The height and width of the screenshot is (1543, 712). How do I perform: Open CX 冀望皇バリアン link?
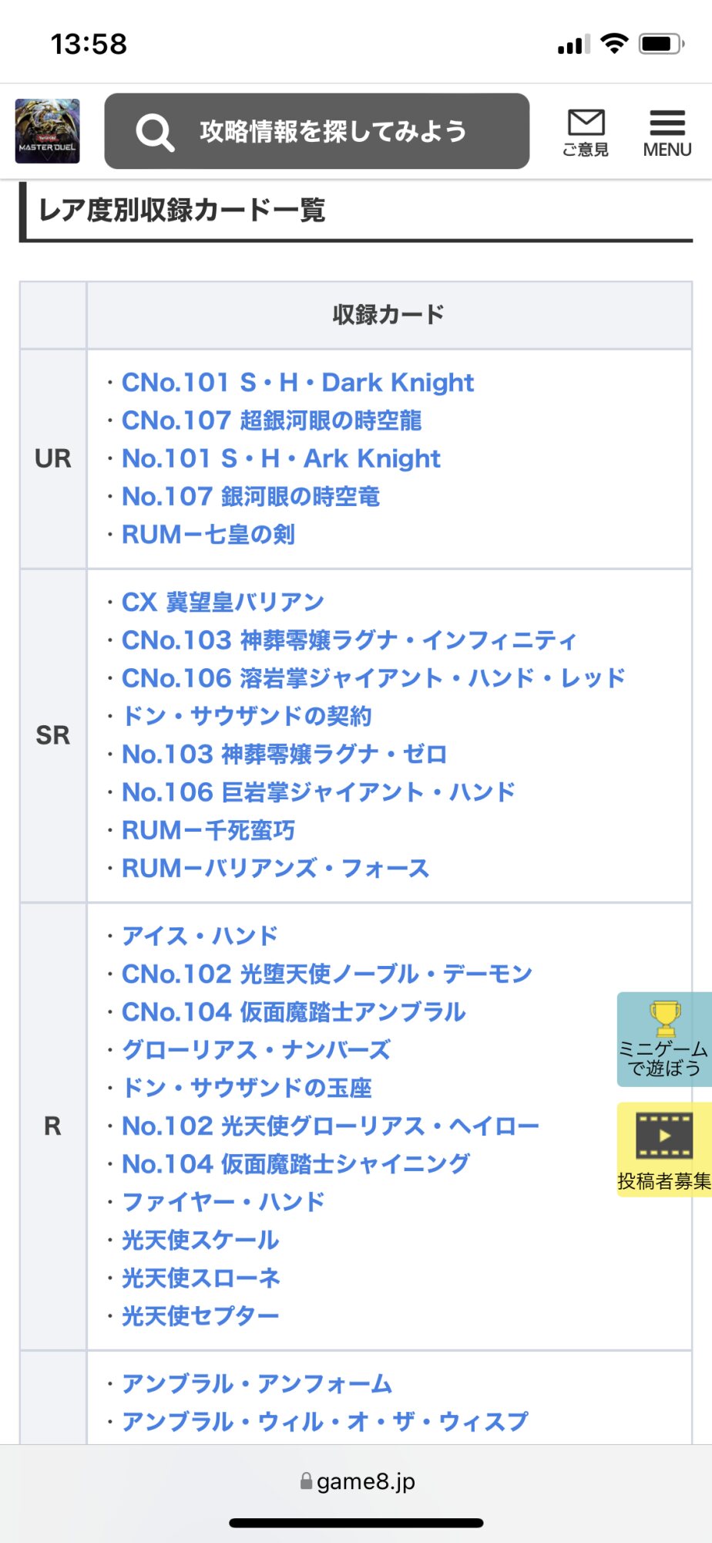pyautogui.click(x=223, y=602)
